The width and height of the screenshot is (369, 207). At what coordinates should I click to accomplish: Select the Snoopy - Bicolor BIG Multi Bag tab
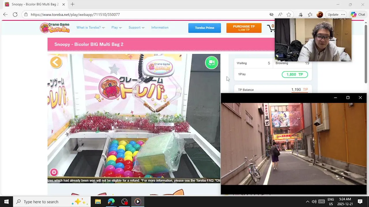tap(35, 4)
